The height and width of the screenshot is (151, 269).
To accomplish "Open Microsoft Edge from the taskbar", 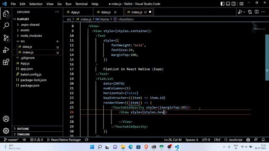I will pyautogui.click(x=131, y=147).
